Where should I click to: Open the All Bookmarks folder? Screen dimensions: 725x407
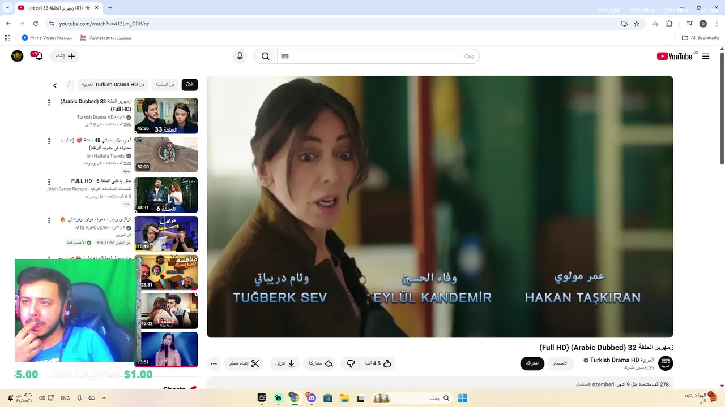(x=701, y=38)
